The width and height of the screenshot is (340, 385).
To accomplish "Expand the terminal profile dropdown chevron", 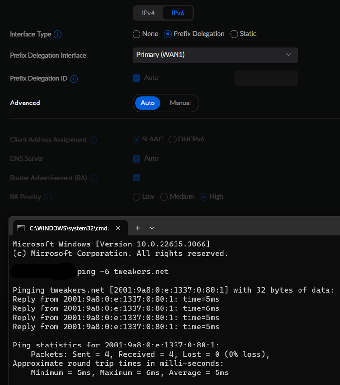I will tap(152, 228).
